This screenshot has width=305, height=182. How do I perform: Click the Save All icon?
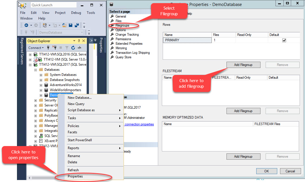coord(77,25)
